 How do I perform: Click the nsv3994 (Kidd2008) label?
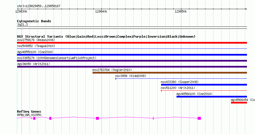tap(131, 76)
